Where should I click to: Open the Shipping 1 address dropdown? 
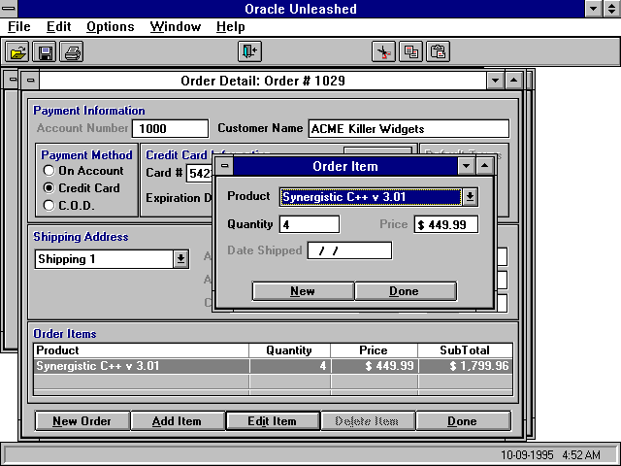click(180, 259)
